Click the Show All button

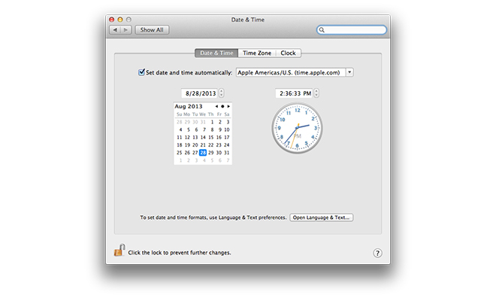pyautogui.click(x=152, y=30)
